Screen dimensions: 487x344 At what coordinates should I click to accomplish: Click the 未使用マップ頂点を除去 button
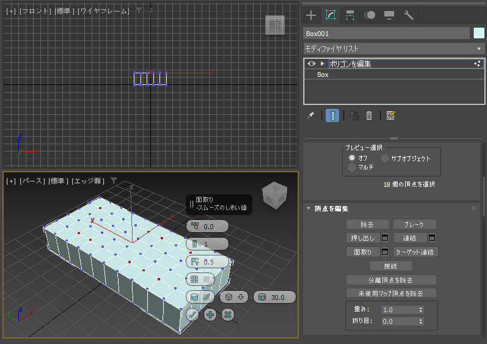(391, 293)
